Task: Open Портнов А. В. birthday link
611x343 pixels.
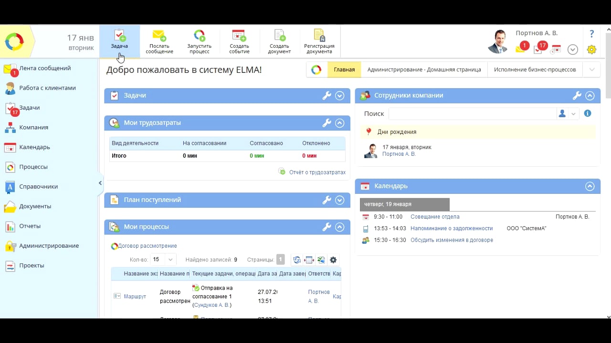Action: click(399, 154)
